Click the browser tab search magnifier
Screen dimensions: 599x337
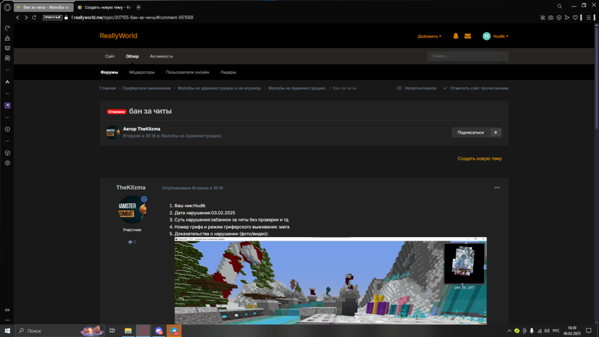point(559,6)
